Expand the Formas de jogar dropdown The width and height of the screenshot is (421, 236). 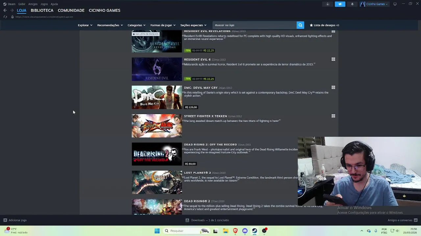(x=163, y=25)
